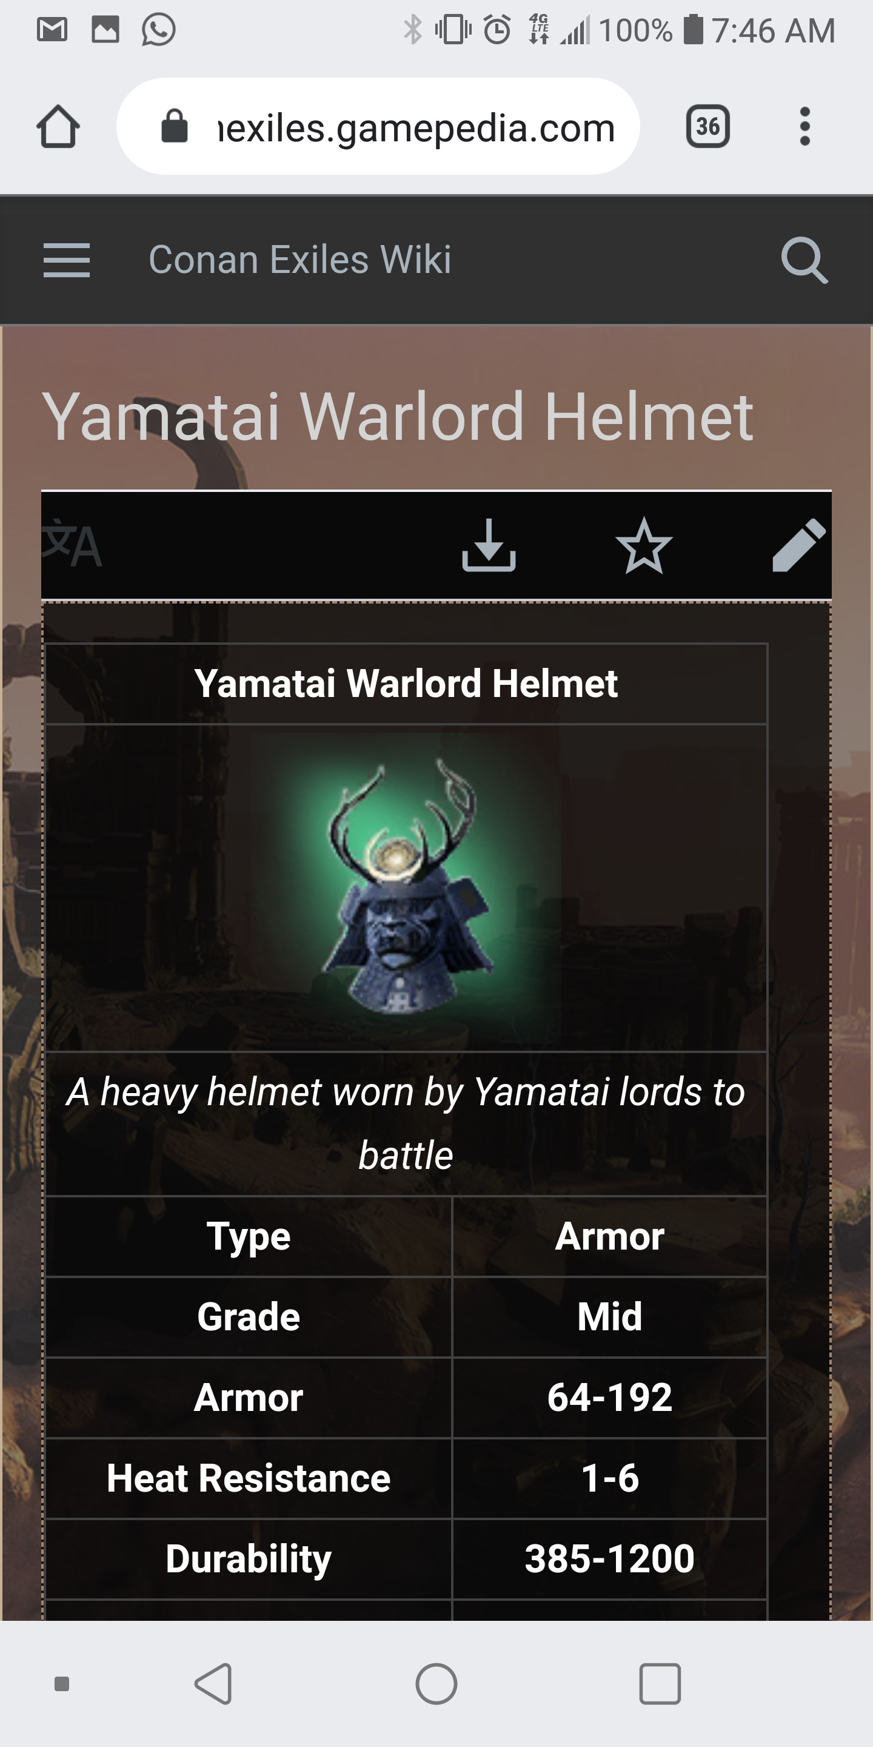Screen dimensions: 873x1747
Task: Download the page with the download icon
Action: tap(489, 545)
